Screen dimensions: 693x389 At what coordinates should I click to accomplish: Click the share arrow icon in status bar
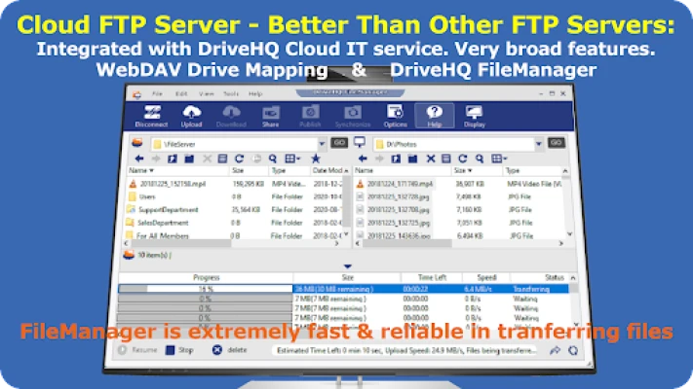556,351
